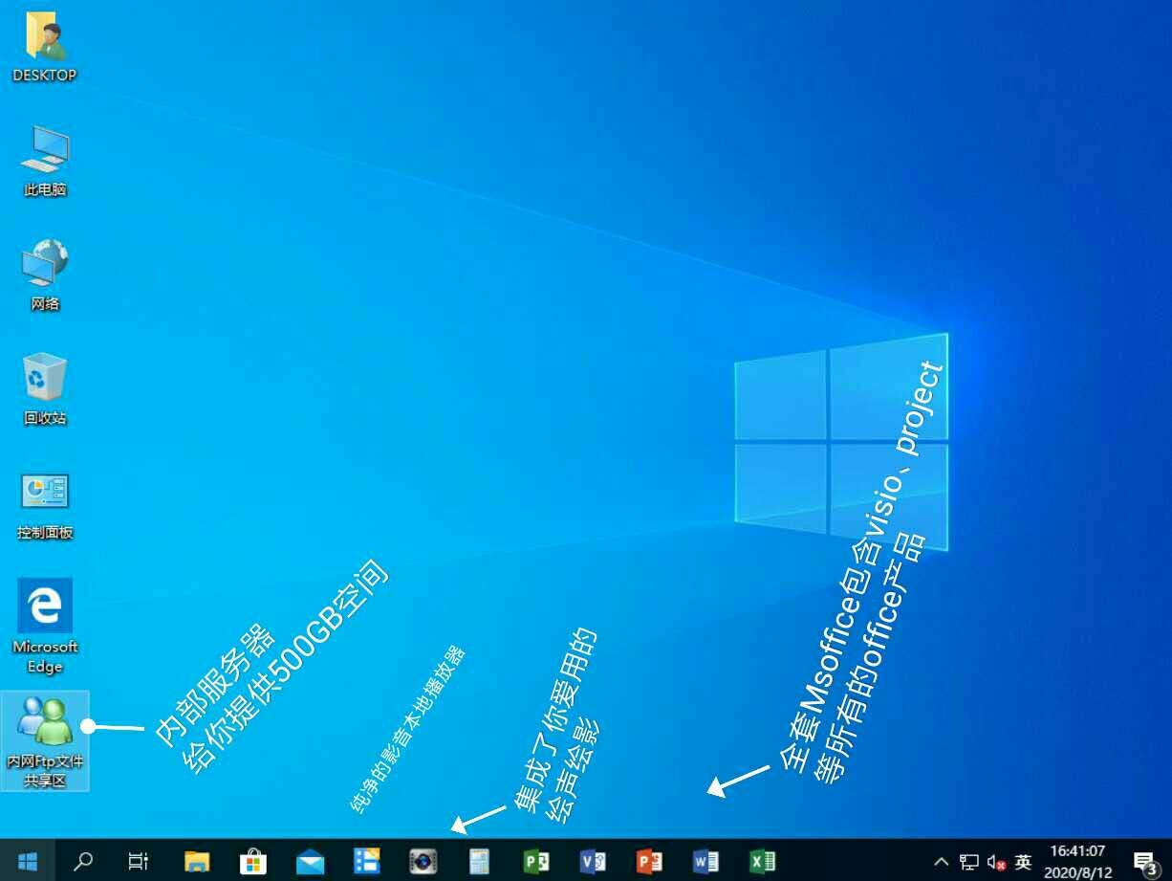
Task: Select the 控制面板 desktop icon
Action: tap(44, 505)
